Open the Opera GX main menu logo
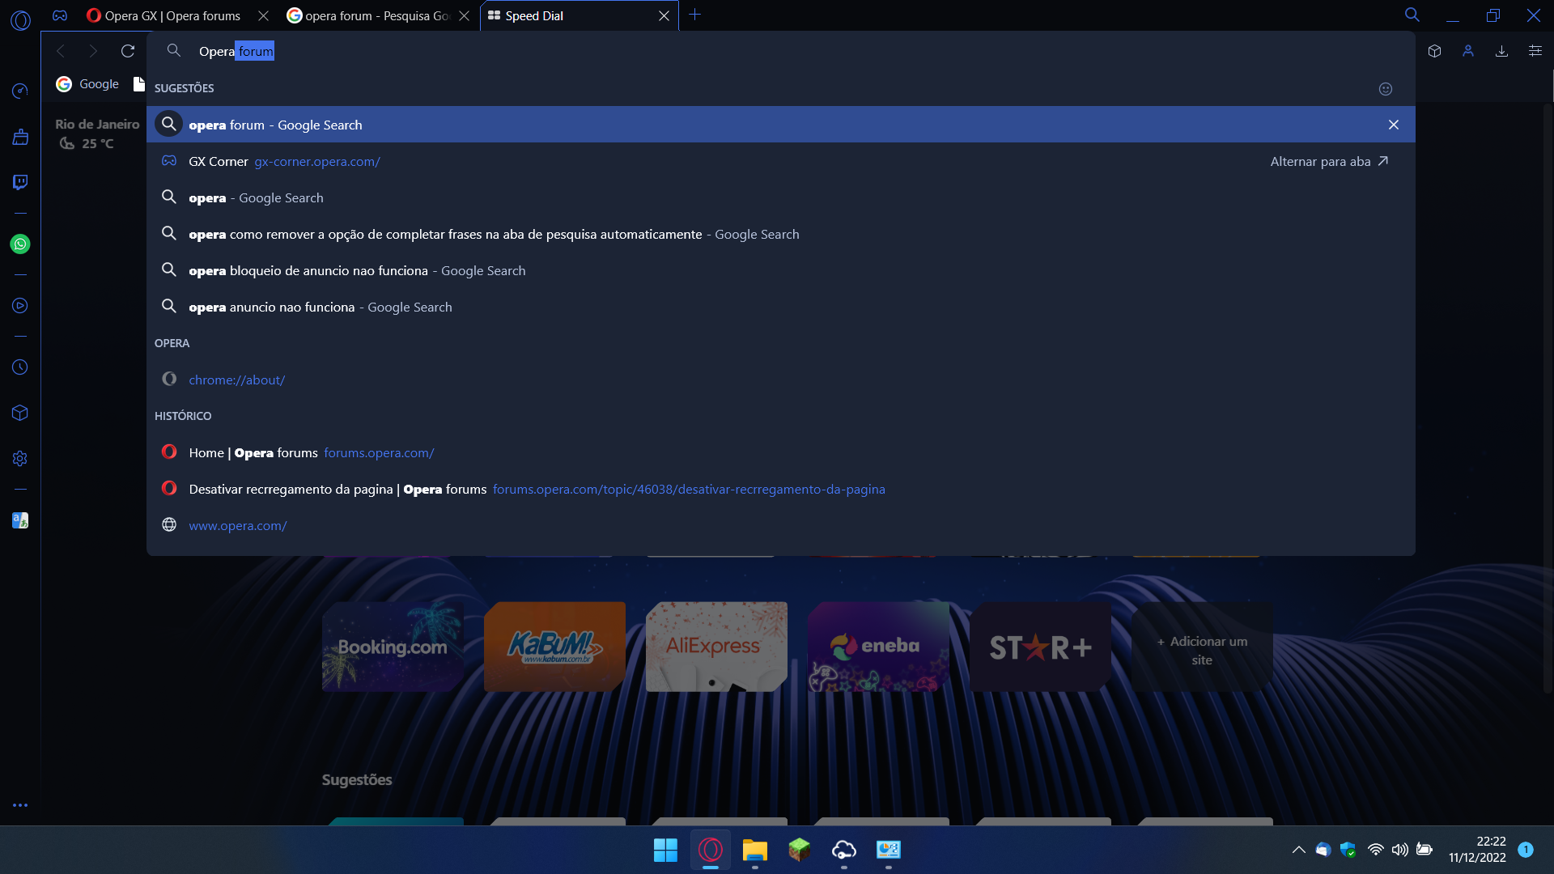The image size is (1554, 874). pos(20,20)
